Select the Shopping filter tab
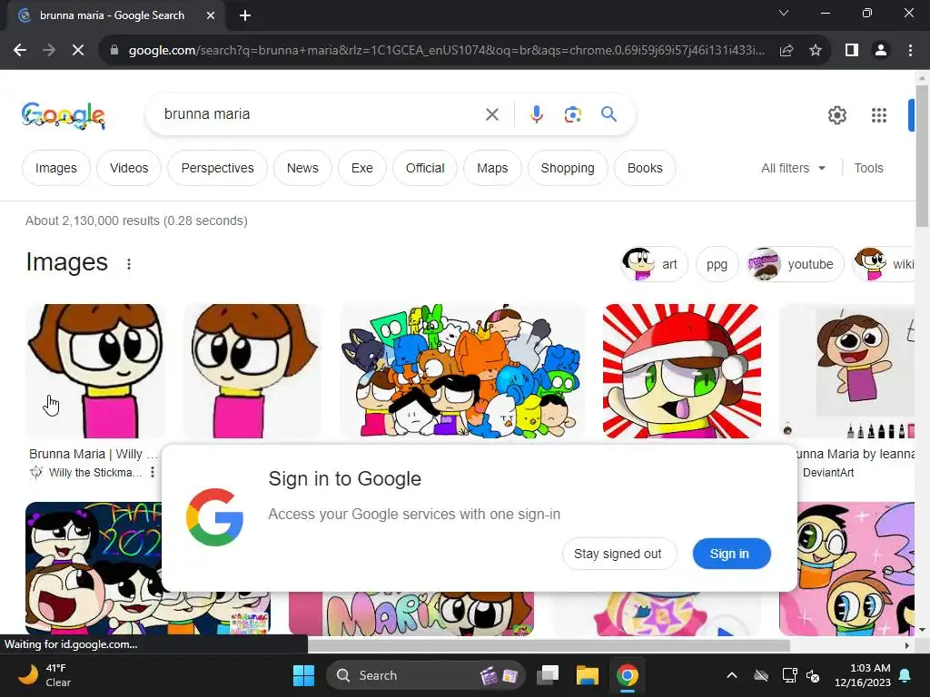The width and height of the screenshot is (930, 697). [x=568, y=168]
